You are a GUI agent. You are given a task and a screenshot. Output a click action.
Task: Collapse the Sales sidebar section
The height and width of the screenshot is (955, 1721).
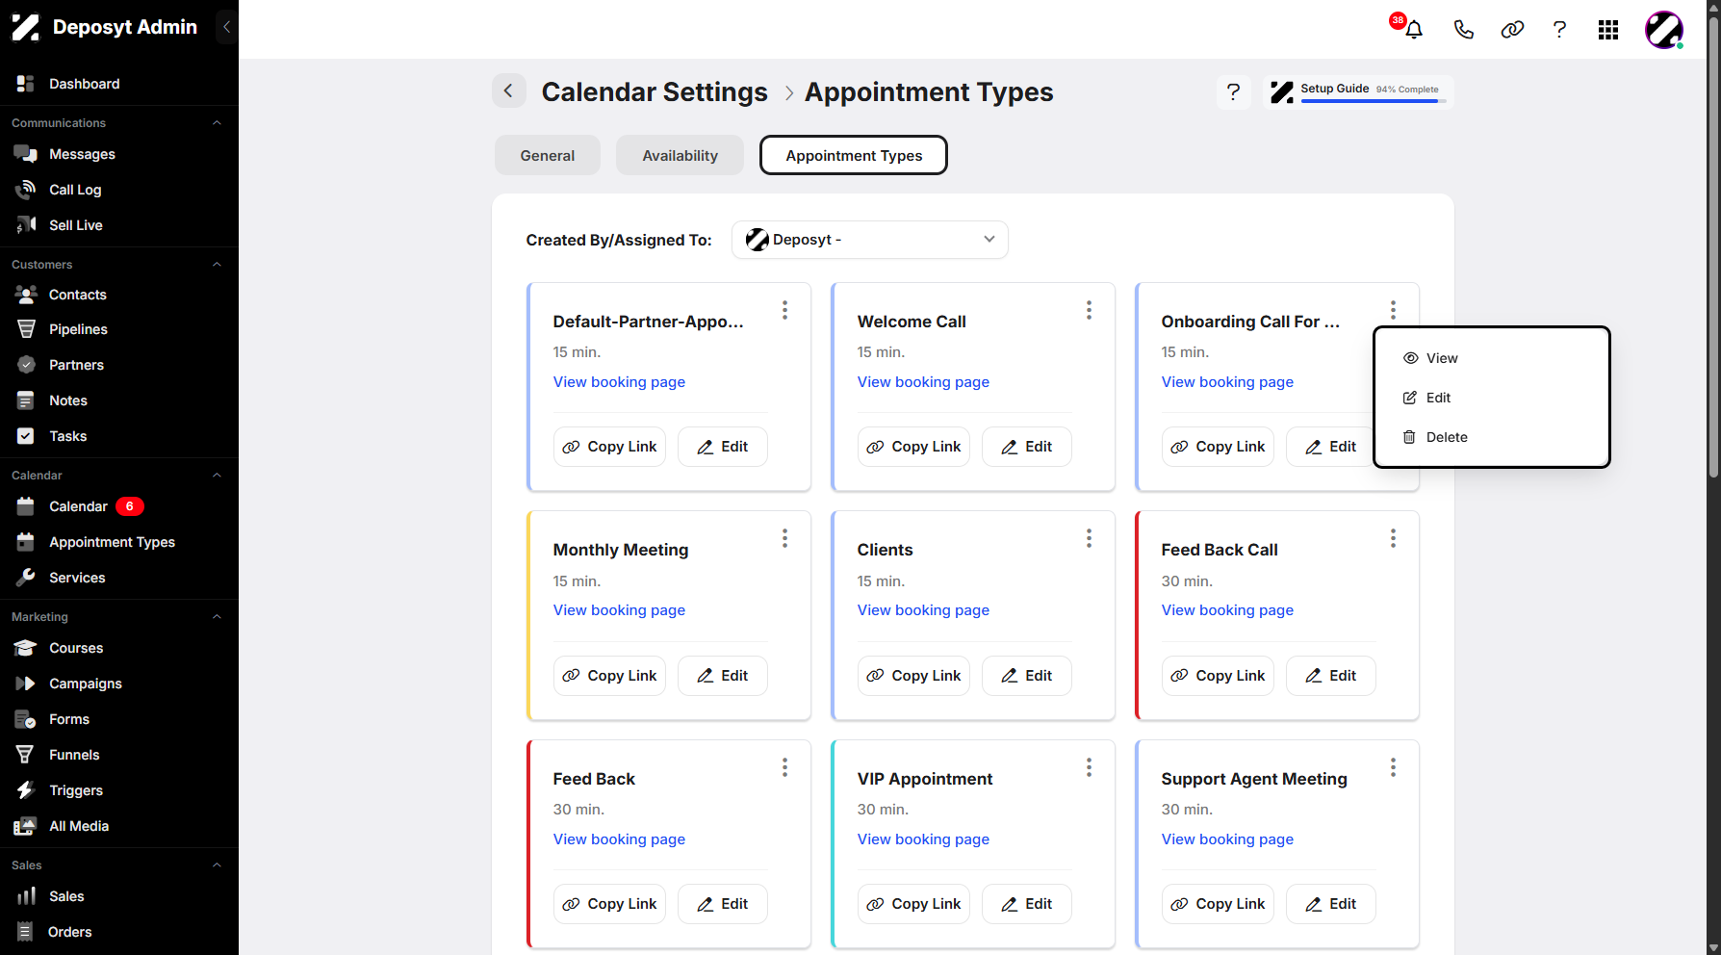217,865
